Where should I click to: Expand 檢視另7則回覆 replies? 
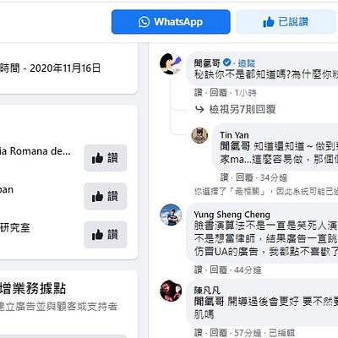click(243, 109)
